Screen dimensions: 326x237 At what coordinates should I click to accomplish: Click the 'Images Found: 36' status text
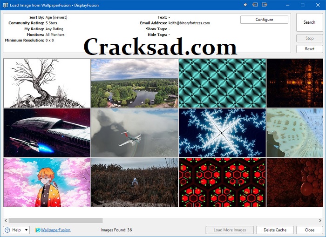pyautogui.click(x=116, y=230)
